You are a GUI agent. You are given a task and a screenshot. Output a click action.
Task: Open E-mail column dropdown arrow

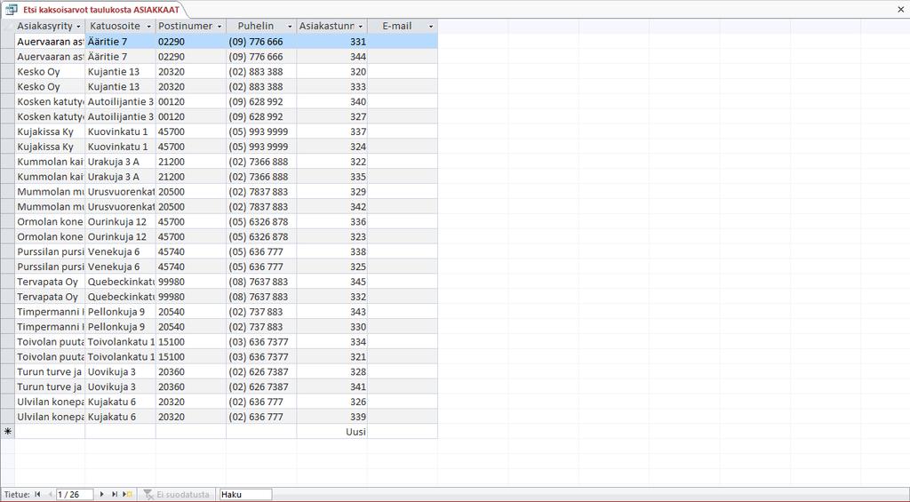[x=431, y=27]
